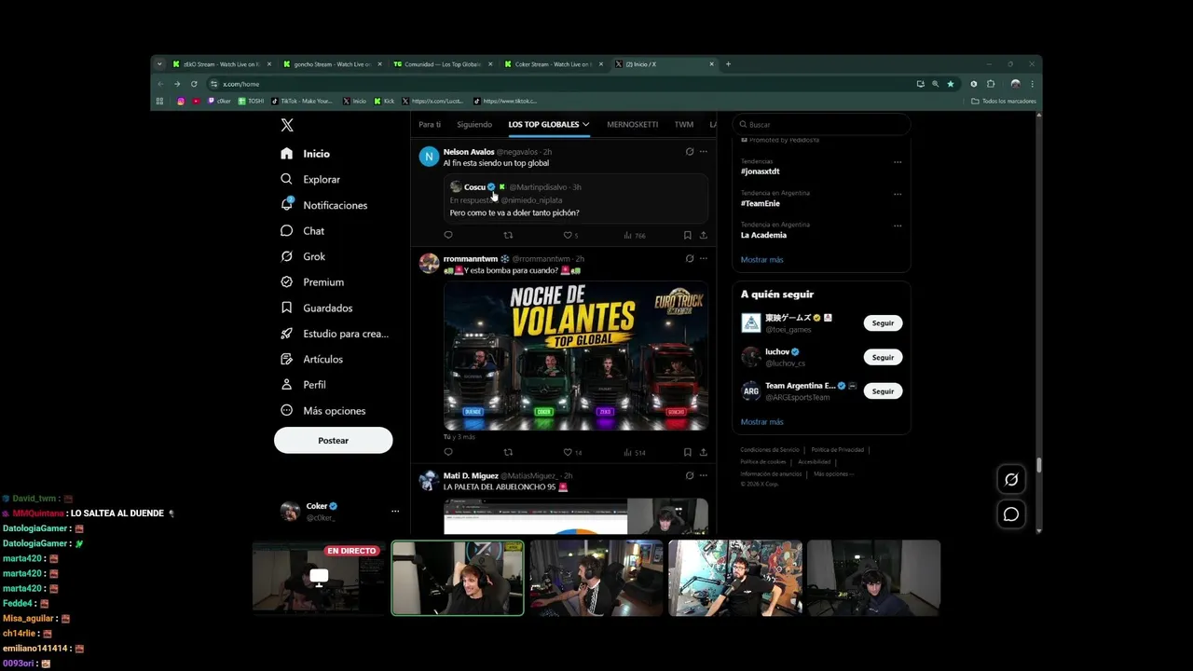Reply to Nelson Avalos's post

click(x=448, y=235)
